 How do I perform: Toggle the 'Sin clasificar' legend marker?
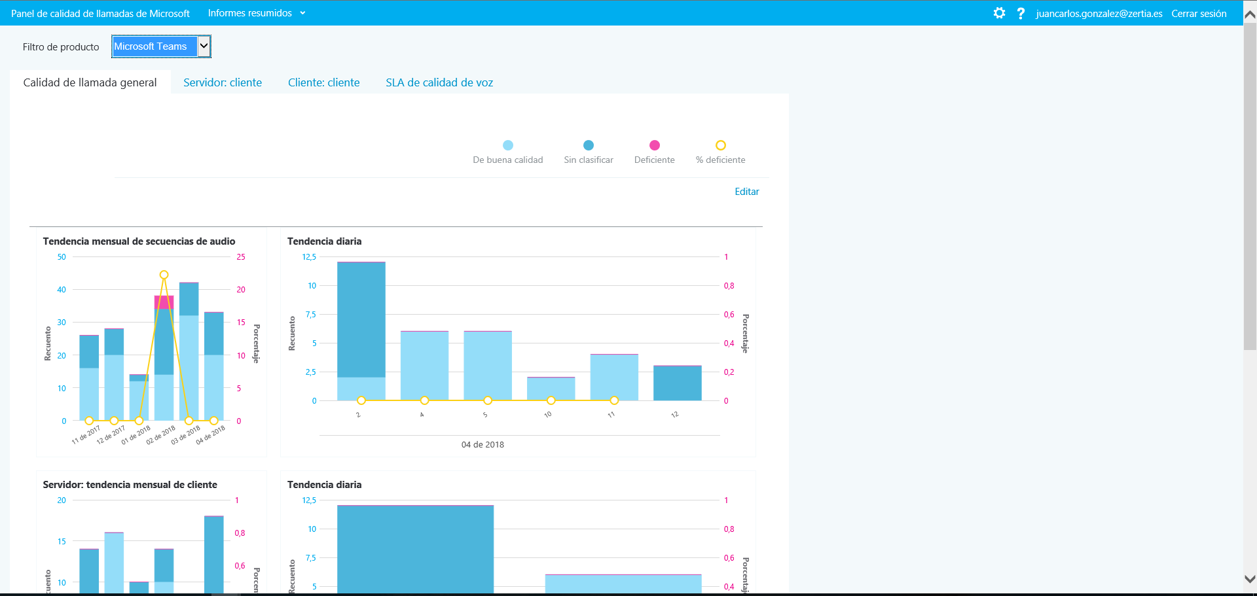click(589, 145)
